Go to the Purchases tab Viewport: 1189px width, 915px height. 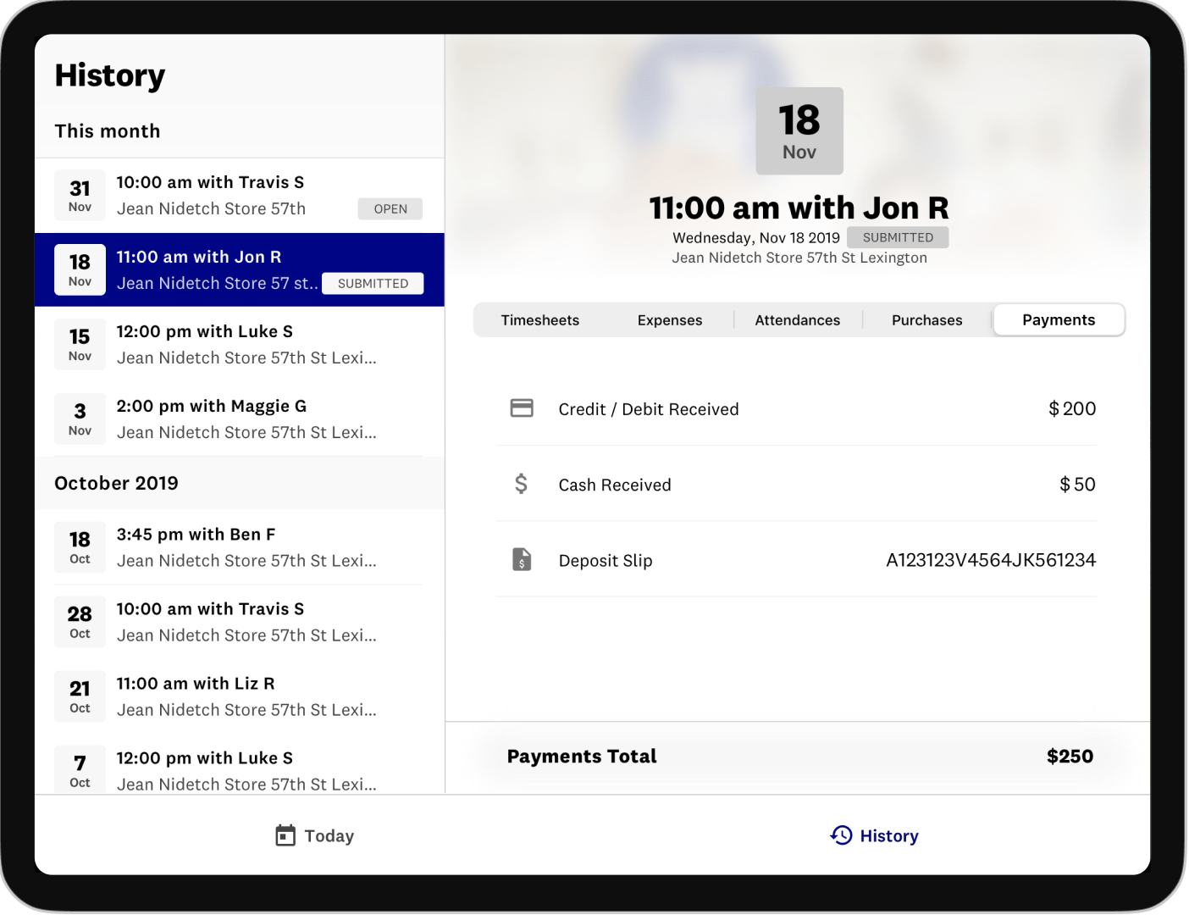pos(926,320)
